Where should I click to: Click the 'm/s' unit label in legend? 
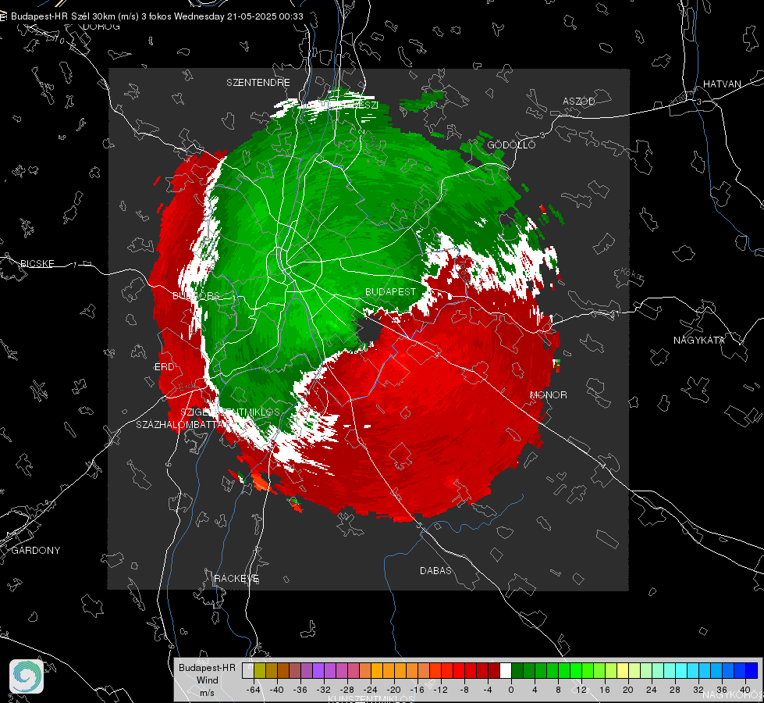pyautogui.click(x=207, y=692)
